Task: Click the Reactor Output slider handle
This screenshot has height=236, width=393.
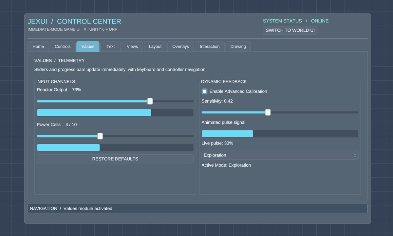Action: point(150,101)
